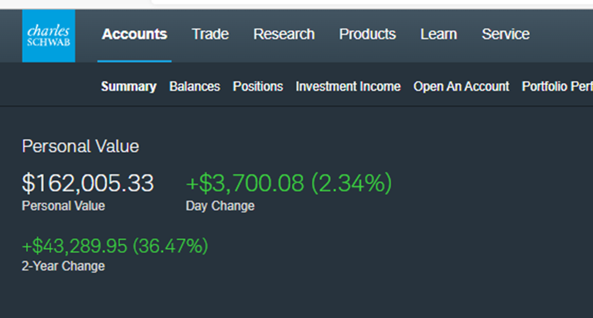This screenshot has height=318, width=593.
Task: Navigate to the Service menu
Action: [x=506, y=34]
